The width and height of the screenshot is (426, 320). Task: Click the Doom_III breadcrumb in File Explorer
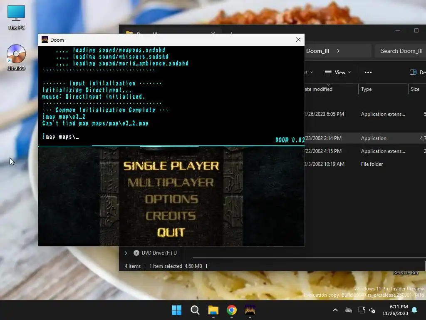click(317, 51)
